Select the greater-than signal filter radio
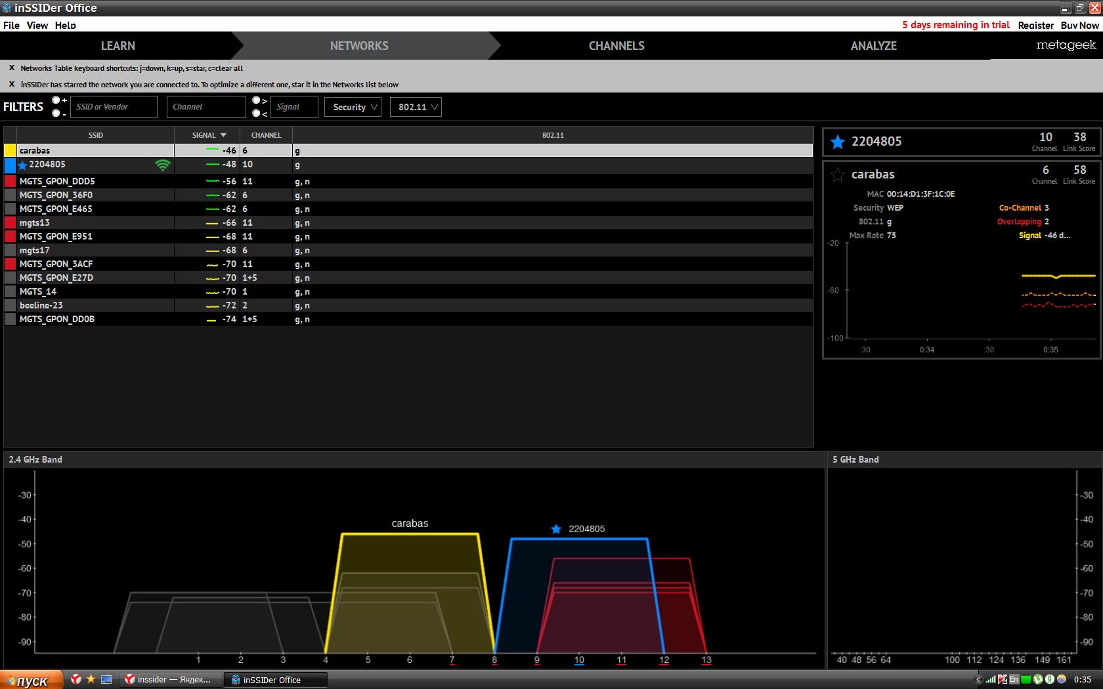This screenshot has width=1103, height=689. pos(256,100)
